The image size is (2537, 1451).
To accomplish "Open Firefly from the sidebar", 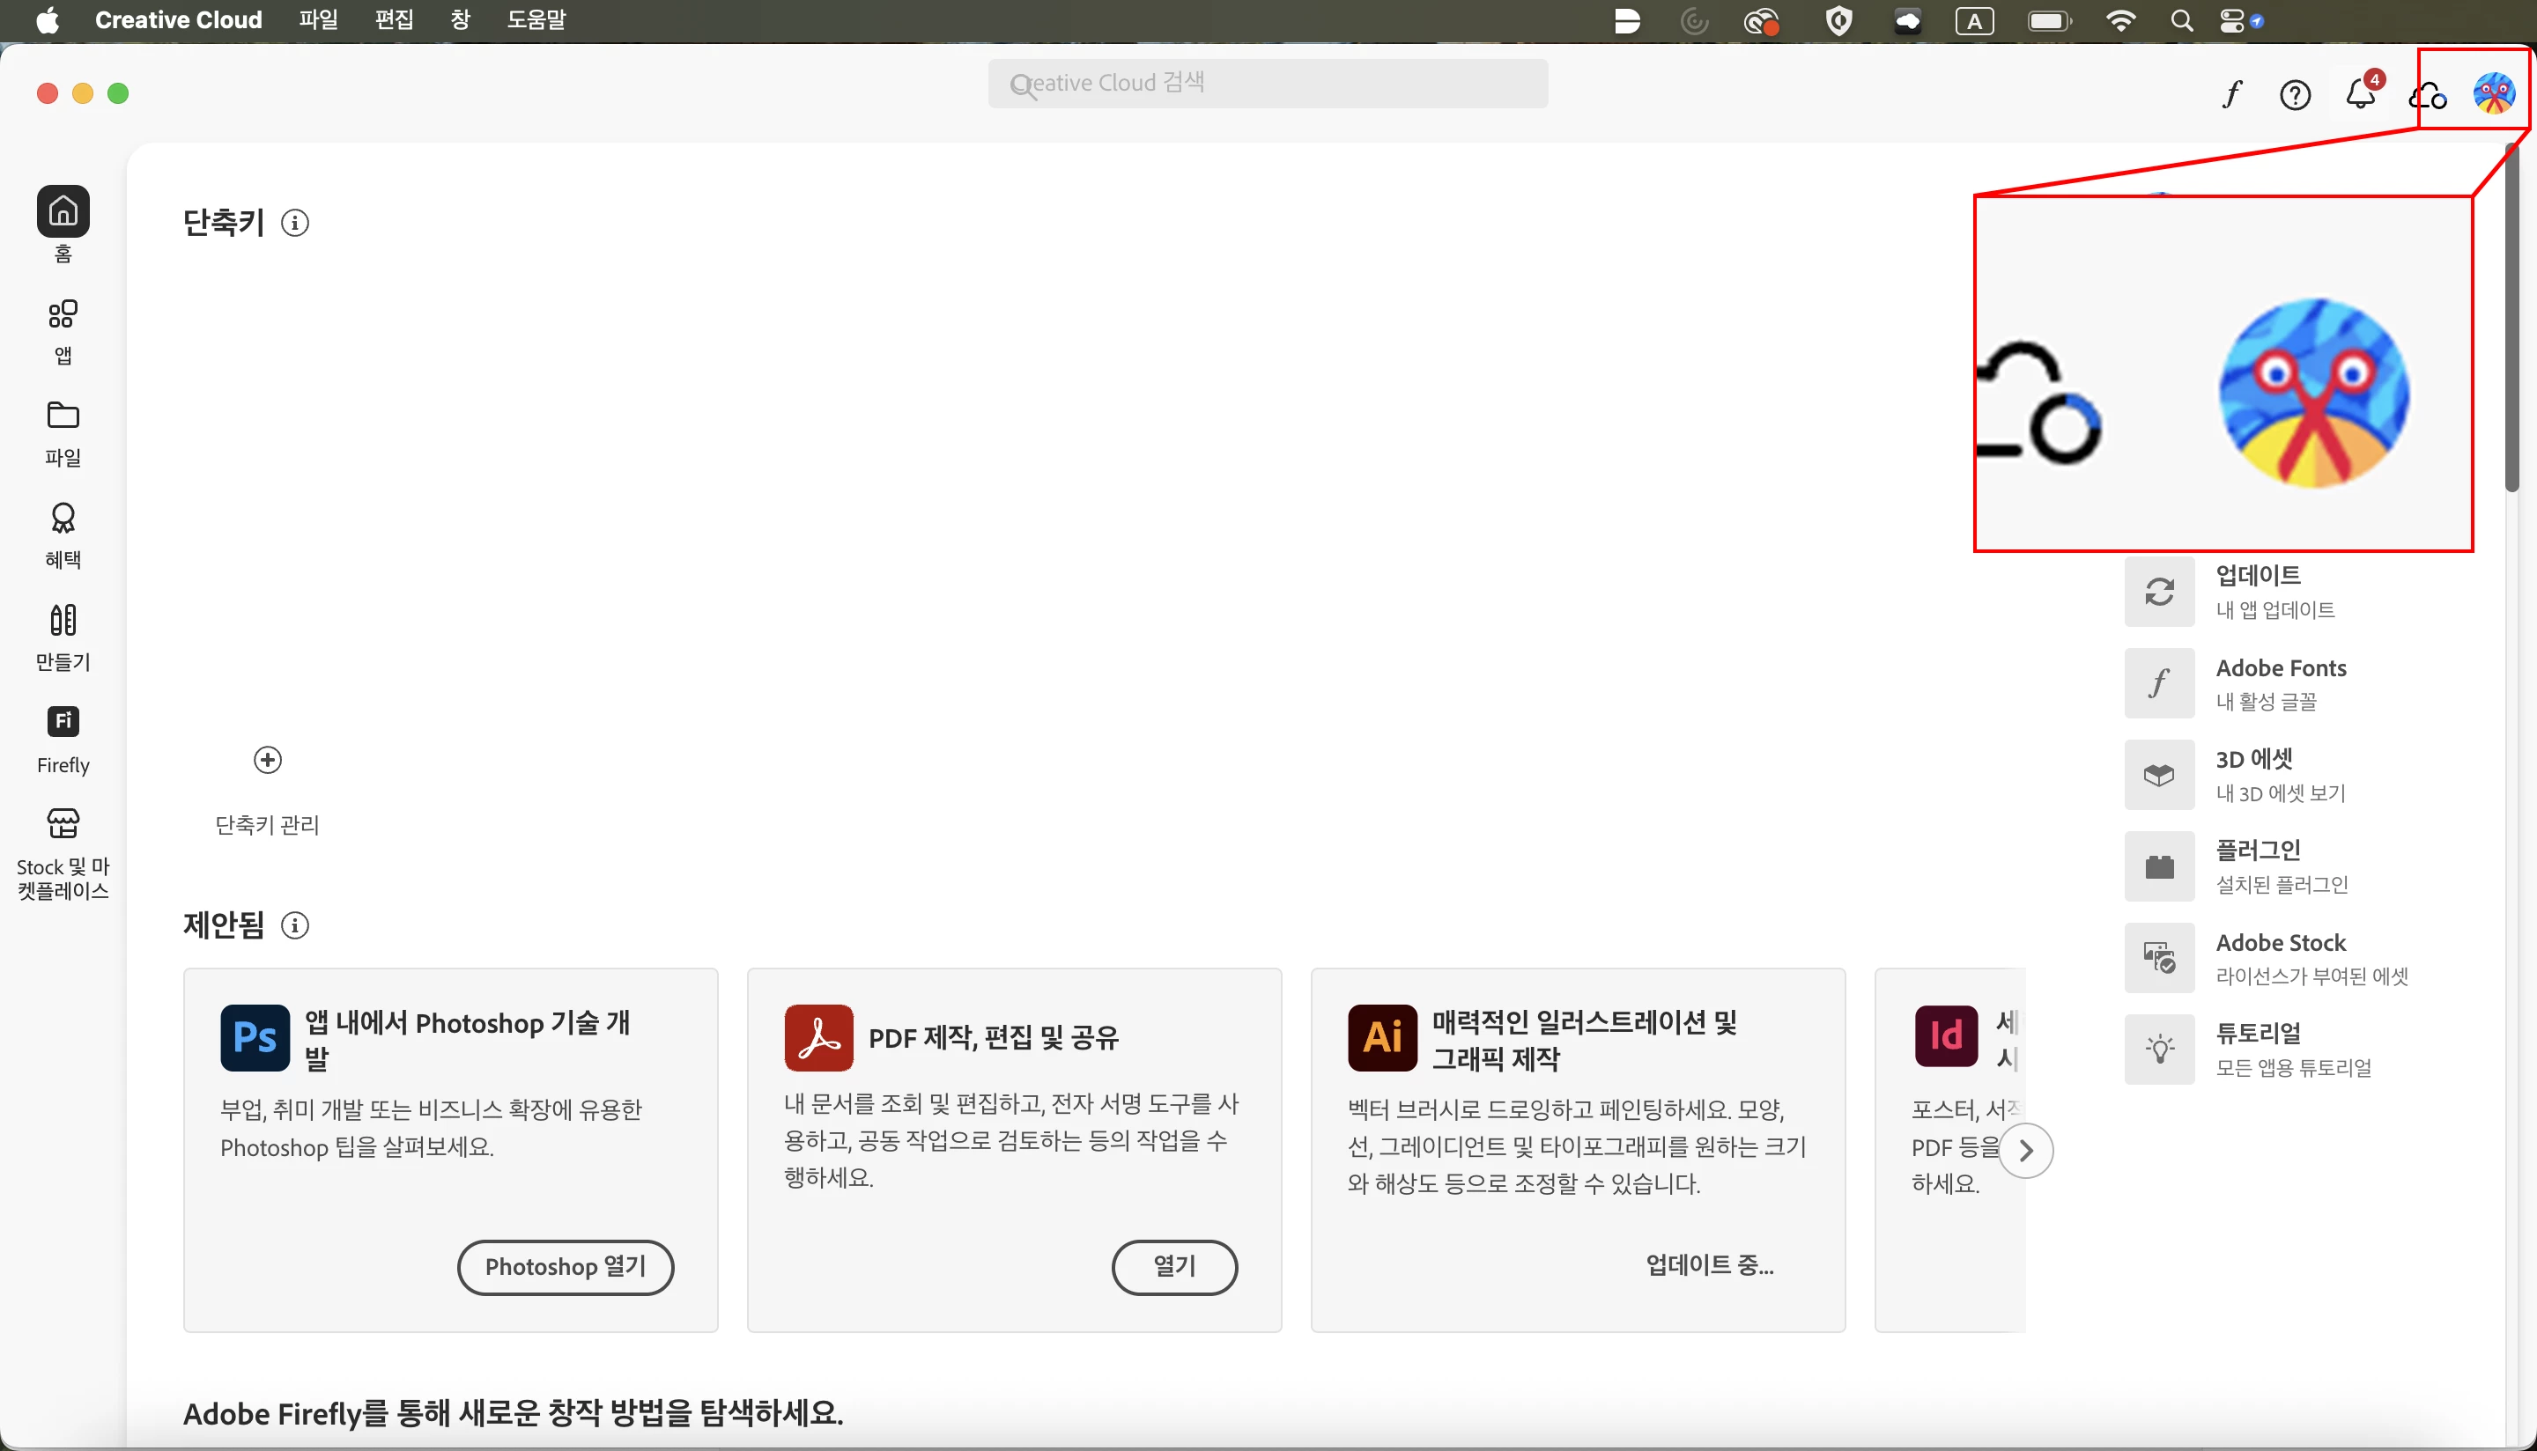I will point(63,721).
